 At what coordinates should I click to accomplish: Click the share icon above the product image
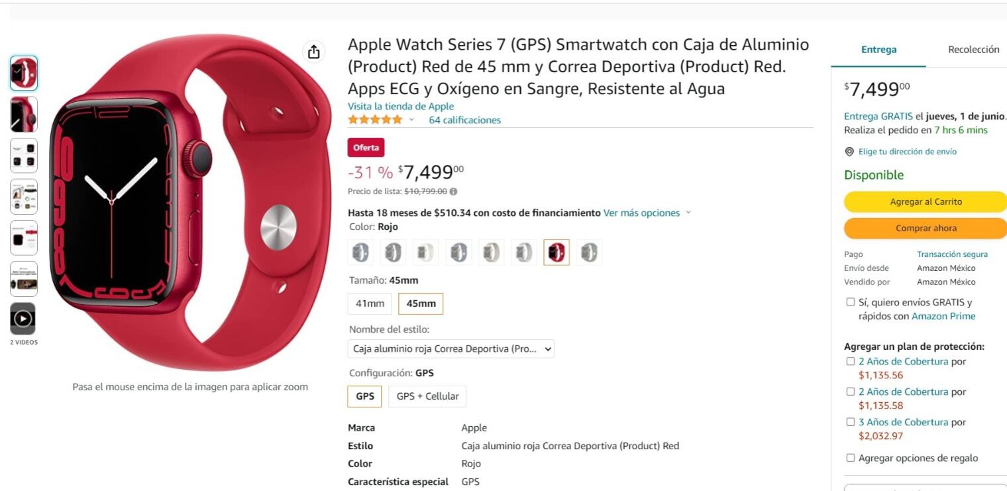(313, 51)
